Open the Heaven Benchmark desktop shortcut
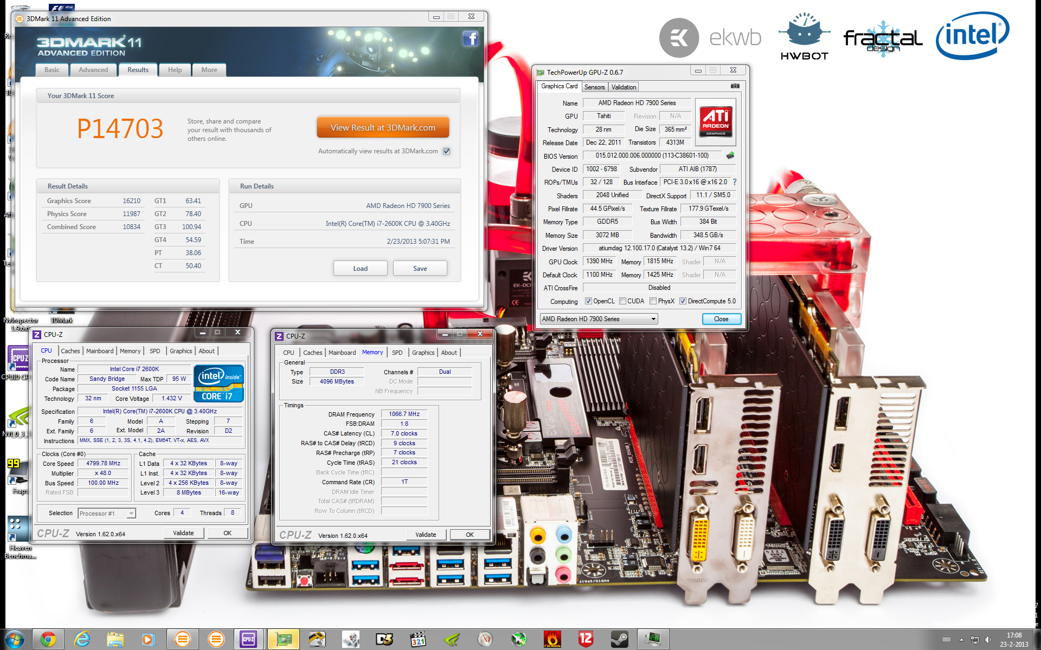The height and width of the screenshot is (650, 1041). pyautogui.click(x=20, y=537)
